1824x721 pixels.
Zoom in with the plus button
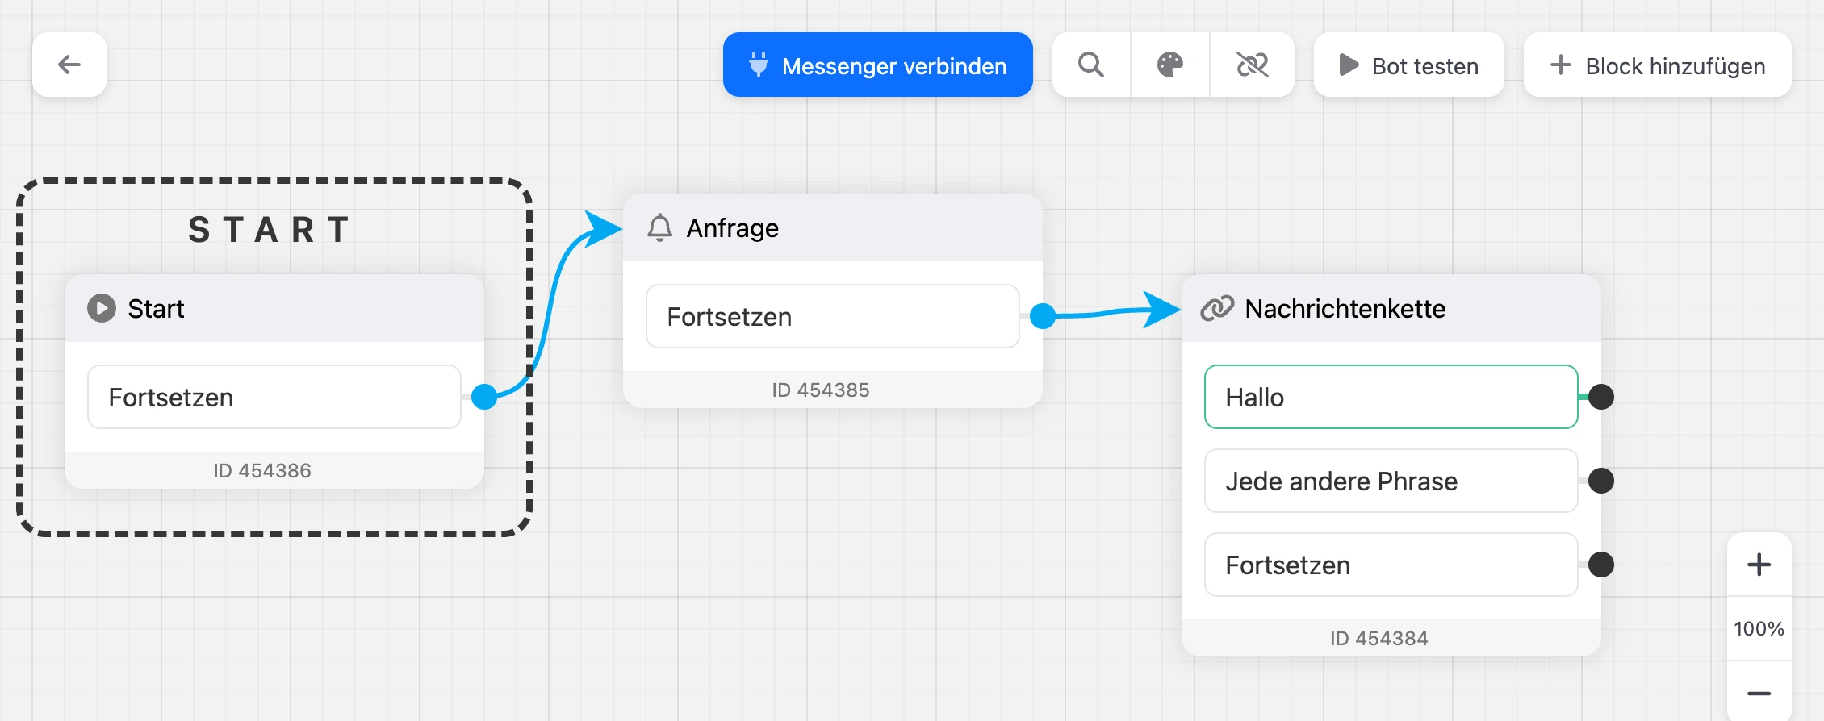click(x=1759, y=565)
